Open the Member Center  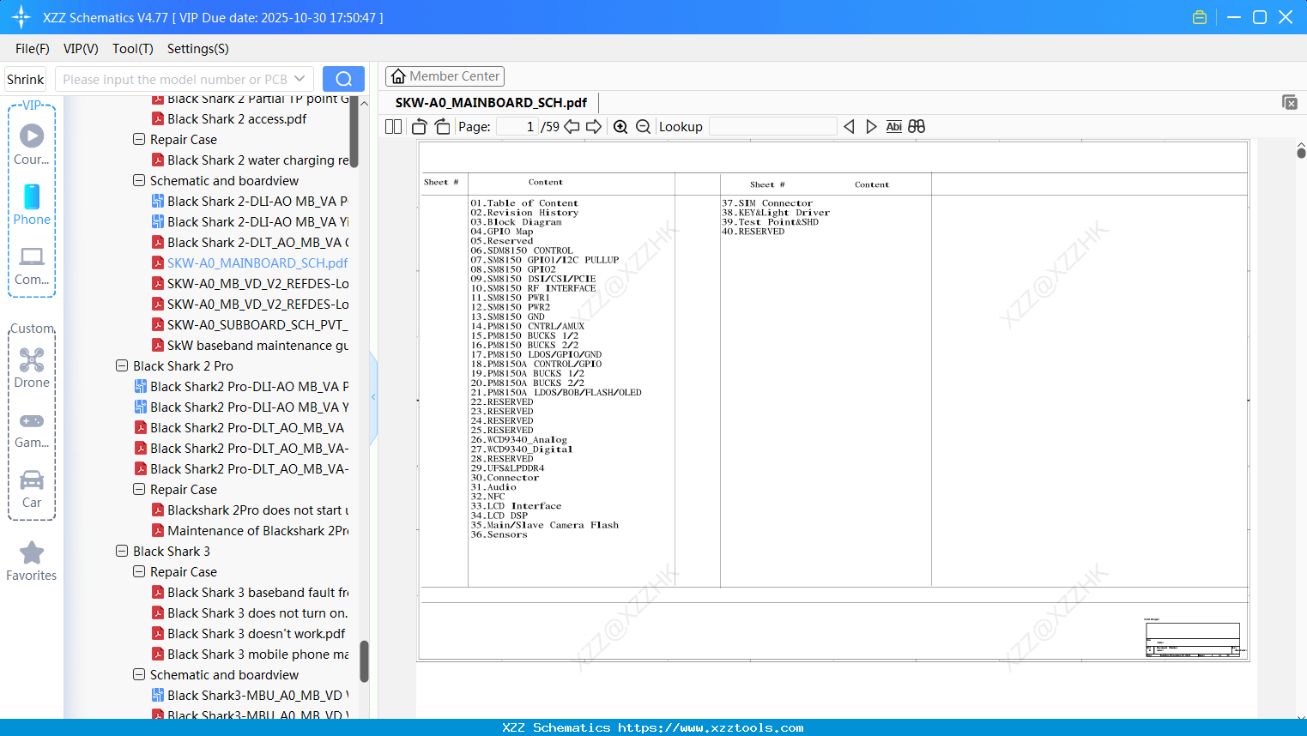pos(445,76)
